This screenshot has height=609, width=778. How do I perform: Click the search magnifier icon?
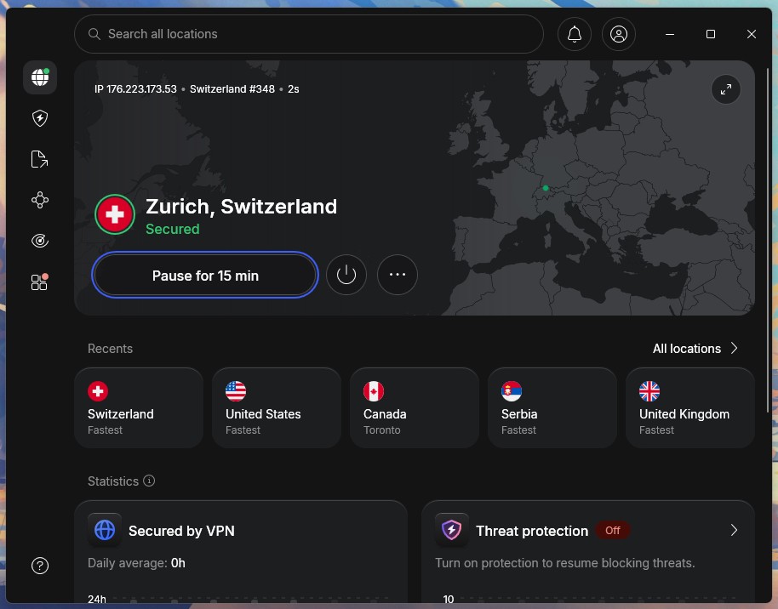94,34
